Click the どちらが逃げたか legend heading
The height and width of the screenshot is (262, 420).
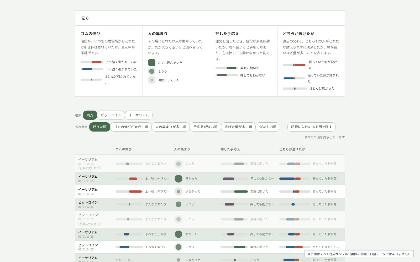(298, 34)
